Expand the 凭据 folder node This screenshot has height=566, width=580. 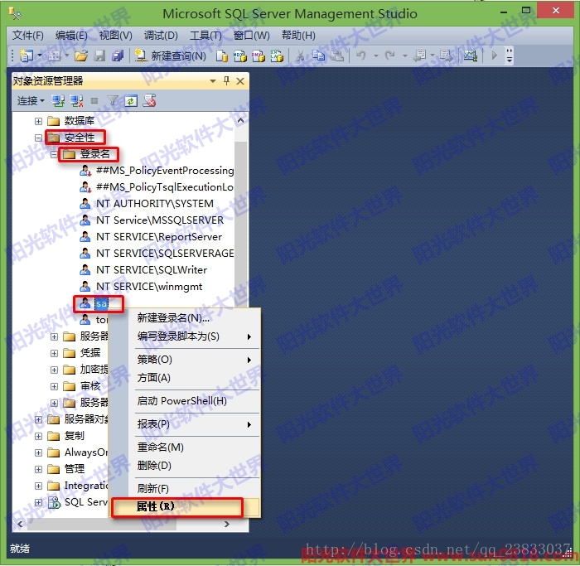tap(54, 353)
